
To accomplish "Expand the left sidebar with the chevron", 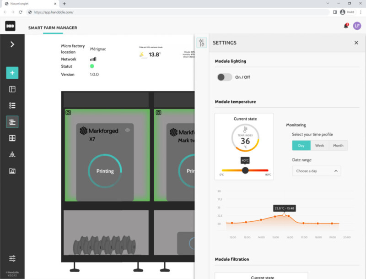I will click(x=12, y=44).
